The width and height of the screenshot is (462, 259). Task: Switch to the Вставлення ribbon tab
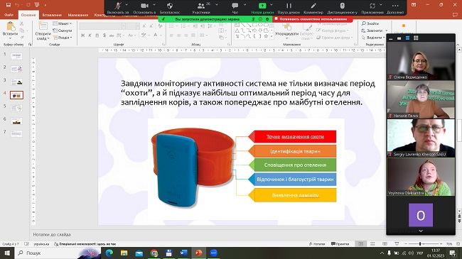(52, 14)
